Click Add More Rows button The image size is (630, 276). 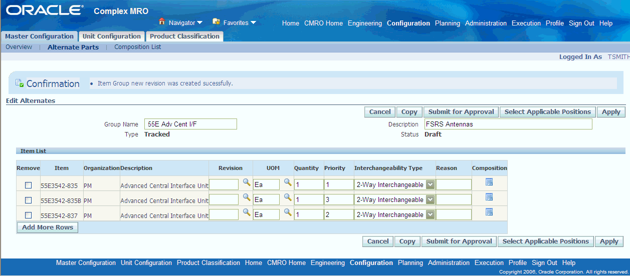pos(48,227)
